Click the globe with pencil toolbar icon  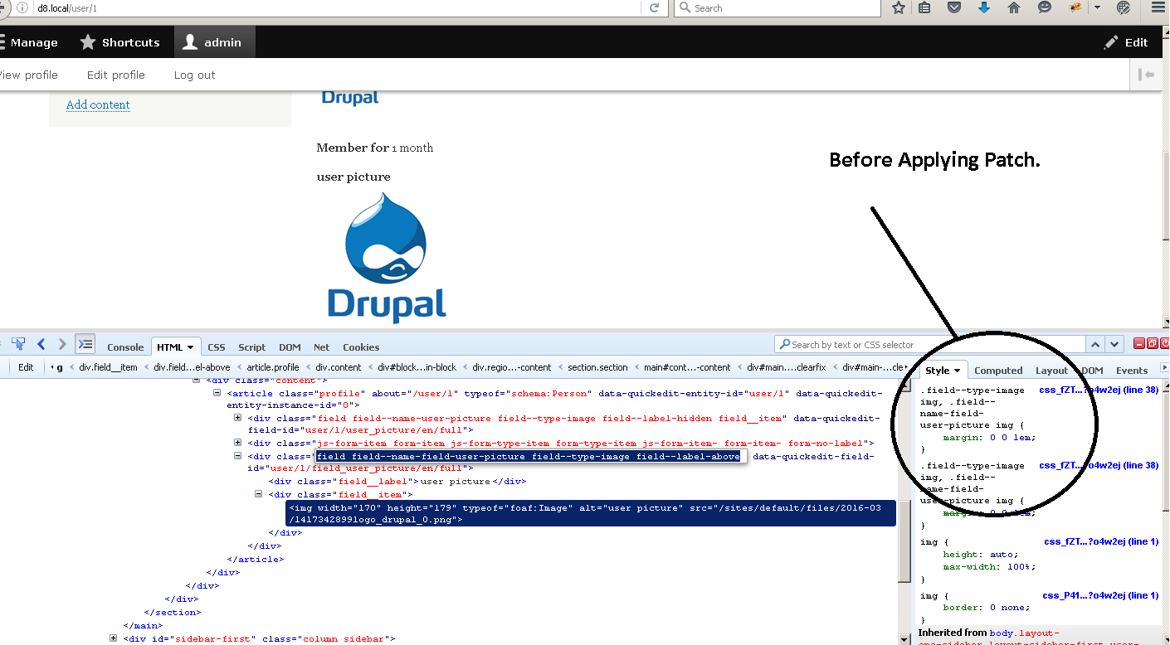pos(1124,7)
